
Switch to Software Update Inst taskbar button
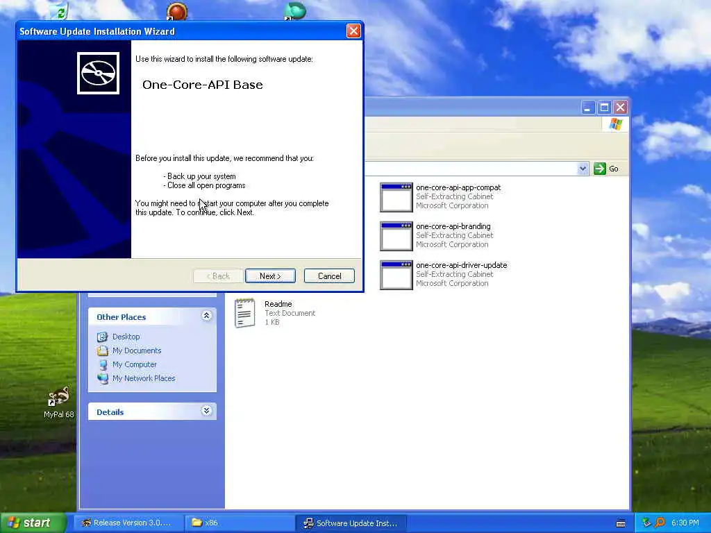(351, 523)
